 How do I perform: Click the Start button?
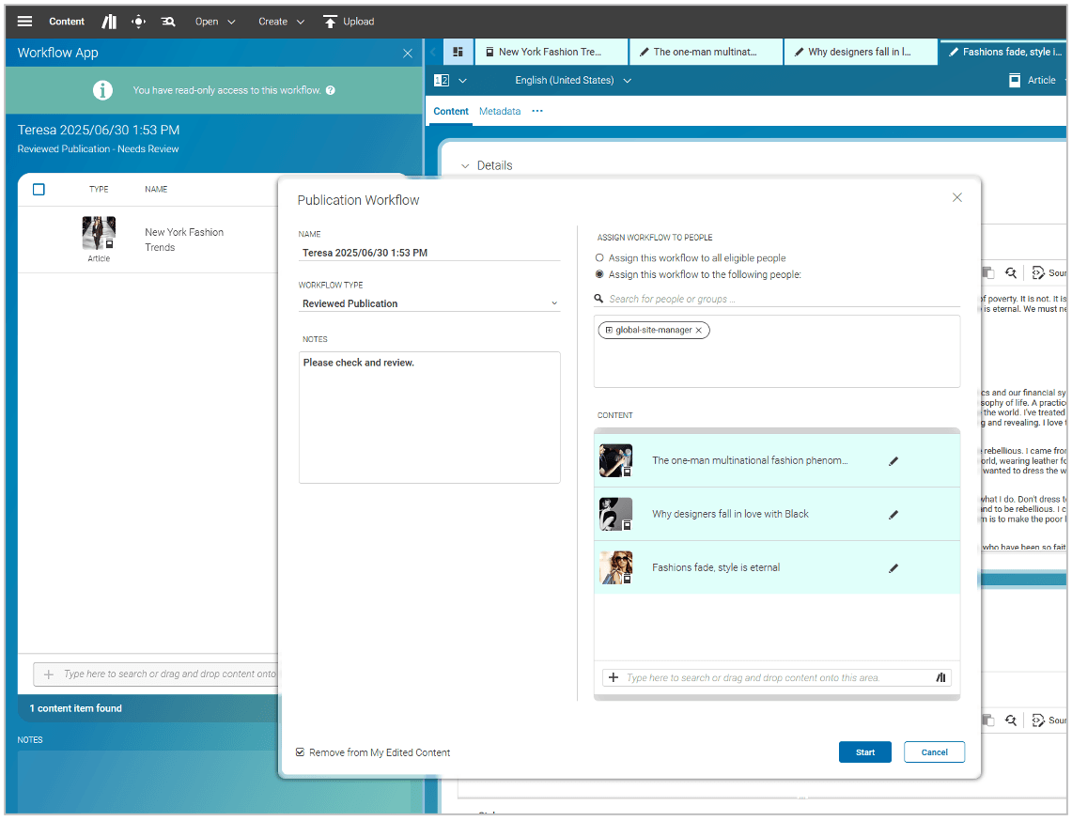864,752
